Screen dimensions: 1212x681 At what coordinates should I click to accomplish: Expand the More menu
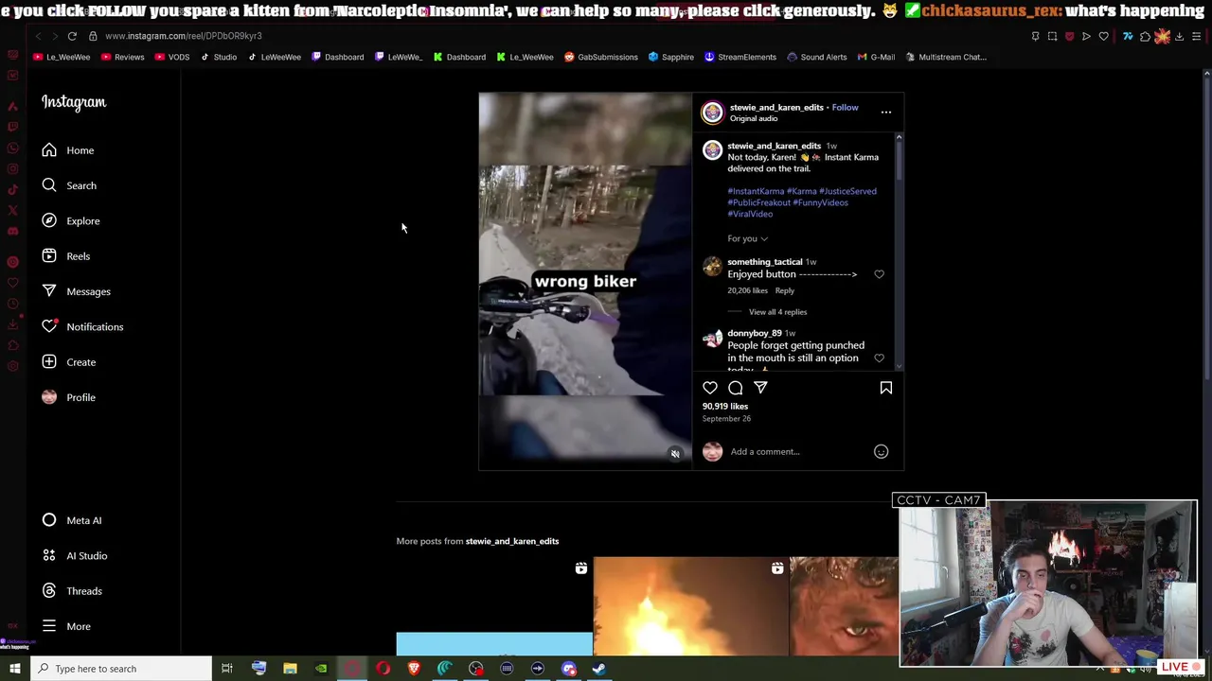coord(66,626)
